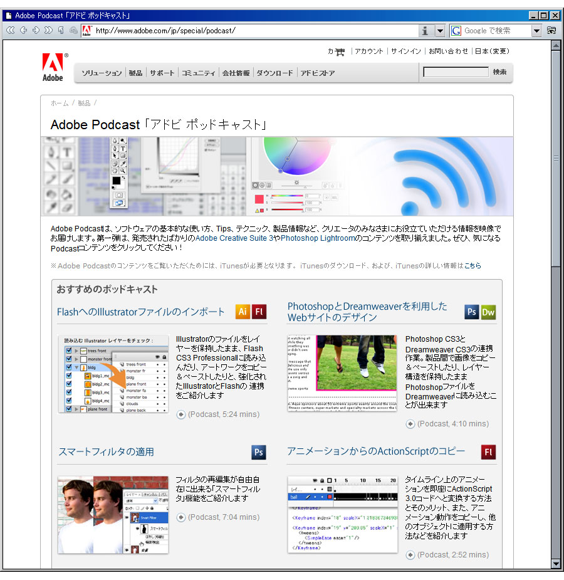This screenshot has width=564, height=580.
Task: Open アニメーションからのActionScriptのコピー title
Action: [x=376, y=451]
